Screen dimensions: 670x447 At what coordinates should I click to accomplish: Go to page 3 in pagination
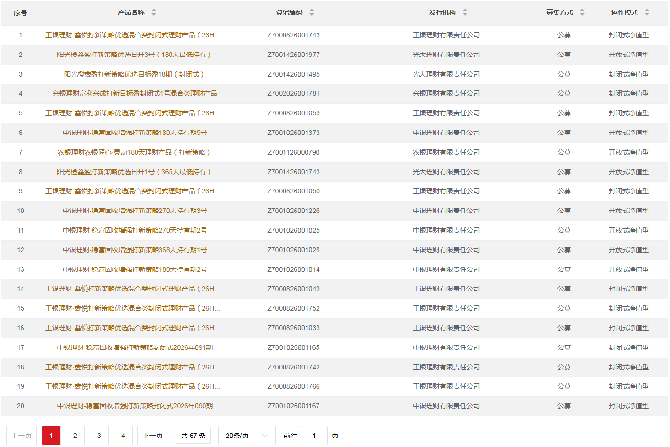(x=99, y=436)
